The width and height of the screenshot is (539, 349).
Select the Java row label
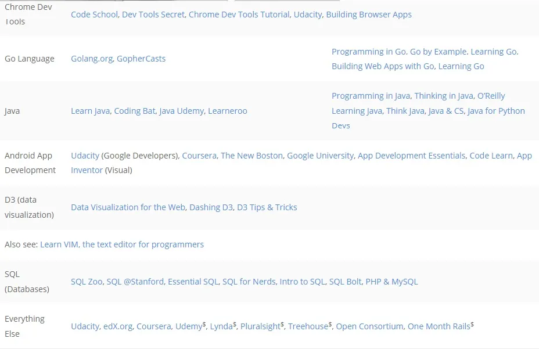coord(12,111)
